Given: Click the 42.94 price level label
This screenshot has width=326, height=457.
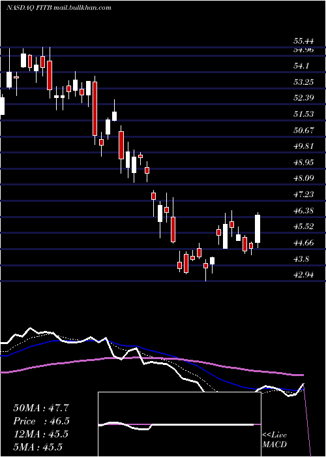Looking at the screenshot, I should (x=304, y=275).
